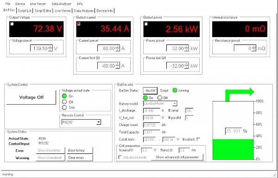
Task: Open the Live Viewer menu
Action: [x=38, y=4]
